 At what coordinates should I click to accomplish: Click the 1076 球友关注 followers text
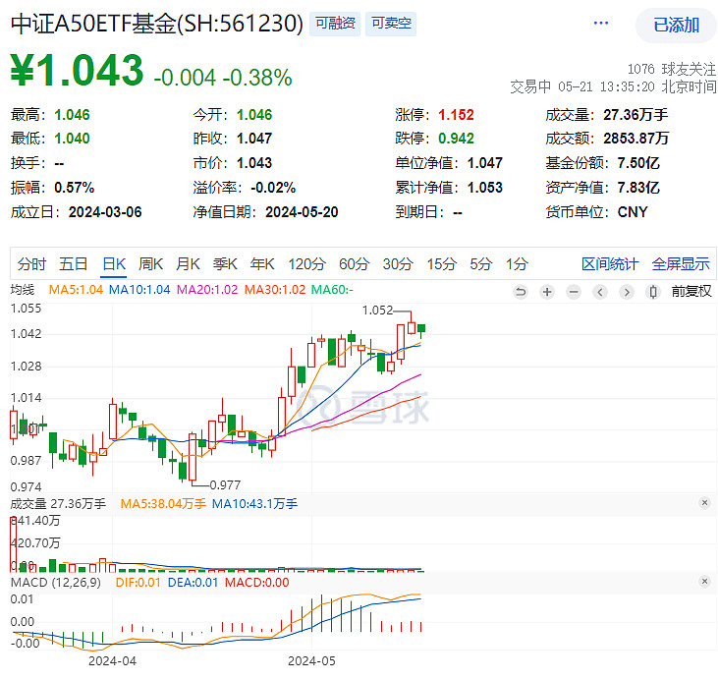[x=671, y=69]
